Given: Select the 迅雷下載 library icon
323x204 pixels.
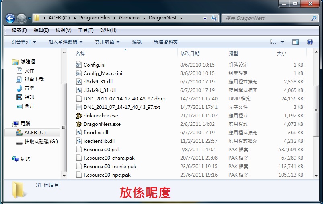Looking at the screenshot, I should 19,79.
